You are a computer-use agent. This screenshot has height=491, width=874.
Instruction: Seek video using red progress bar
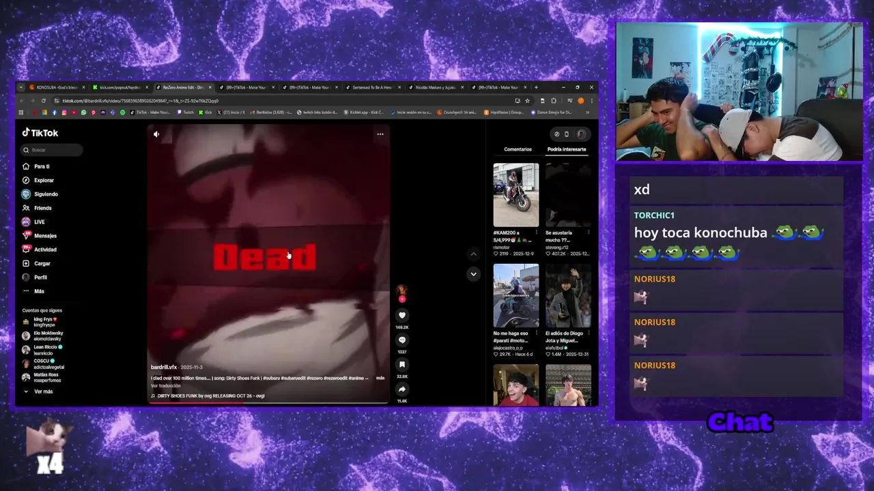269,402
